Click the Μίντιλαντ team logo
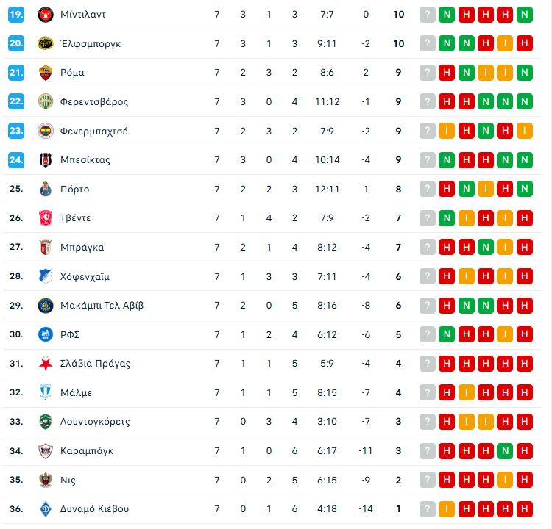This screenshot has height=529, width=552. (x=46, y=15)
